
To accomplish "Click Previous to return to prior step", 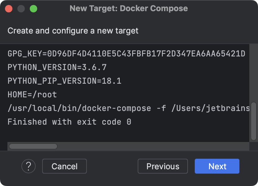I will [162, 166].
